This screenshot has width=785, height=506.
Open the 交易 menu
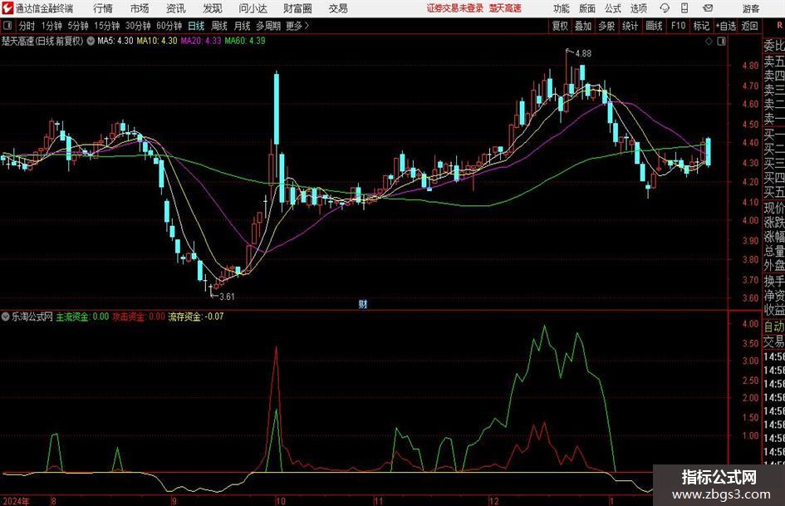click(x=338, y=8)
